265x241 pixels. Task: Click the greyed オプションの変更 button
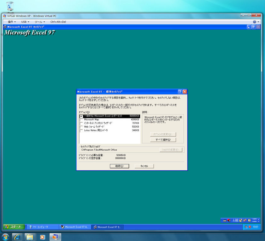click(x=163, y=134)
